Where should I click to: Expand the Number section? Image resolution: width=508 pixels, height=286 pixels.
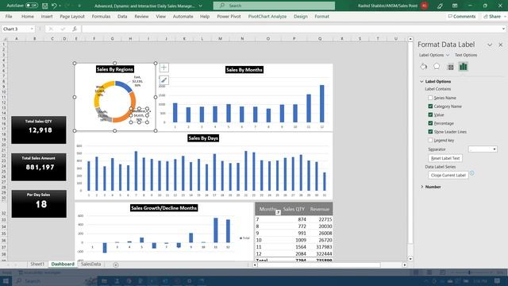421,187
